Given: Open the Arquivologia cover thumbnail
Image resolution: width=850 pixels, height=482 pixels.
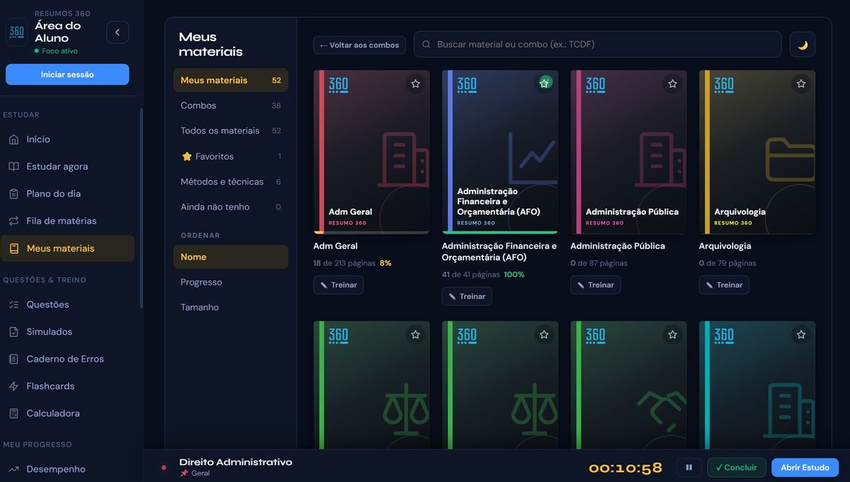Looking at the screenshot, I should tap(757, 151).
